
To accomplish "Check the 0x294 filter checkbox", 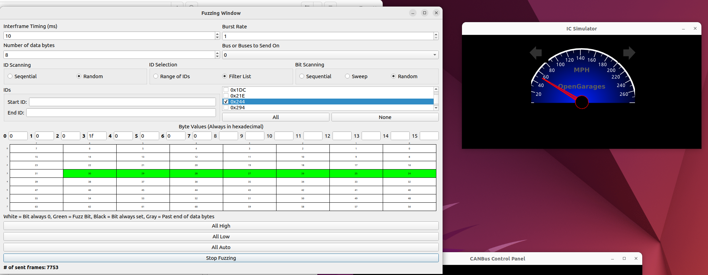I will pyautogui.click(x=226, y=107).
